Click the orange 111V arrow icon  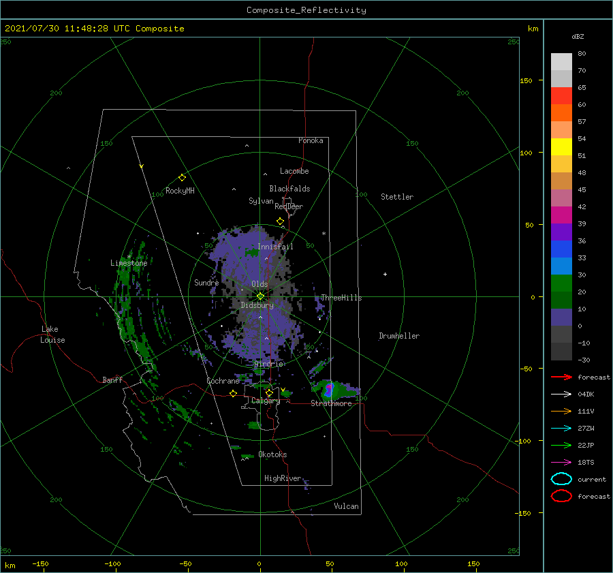tap(561, 411)
